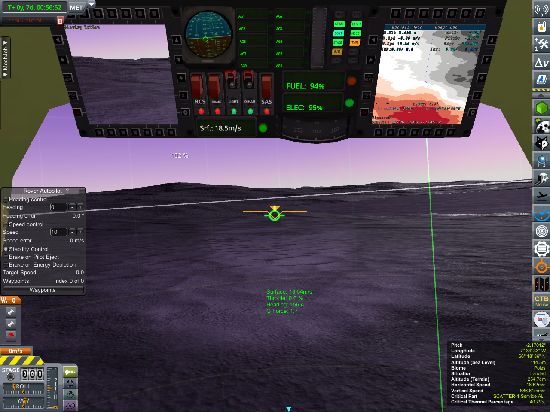Click the calculator icon beside Local Control
The height and width of the screenshot is (412, 550).
[x=60, y=20]
